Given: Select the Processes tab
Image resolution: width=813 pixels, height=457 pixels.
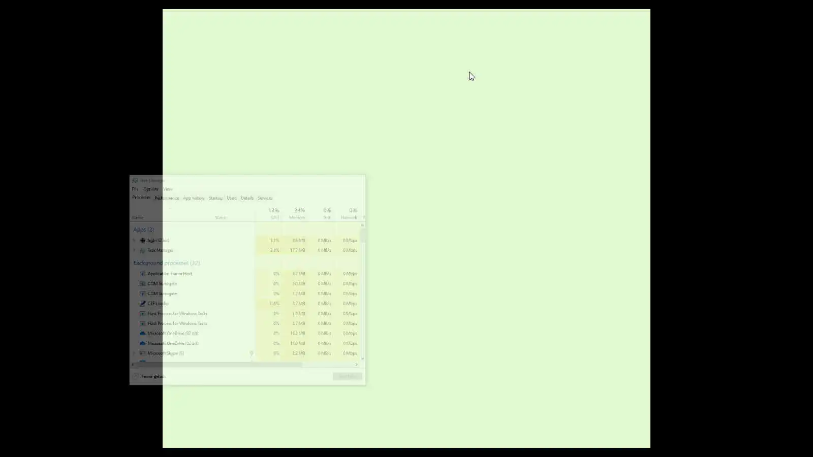Looking at the screenshot, I should coord(141,198).
